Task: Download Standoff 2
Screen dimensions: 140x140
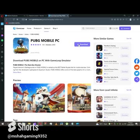Action: 124,56
